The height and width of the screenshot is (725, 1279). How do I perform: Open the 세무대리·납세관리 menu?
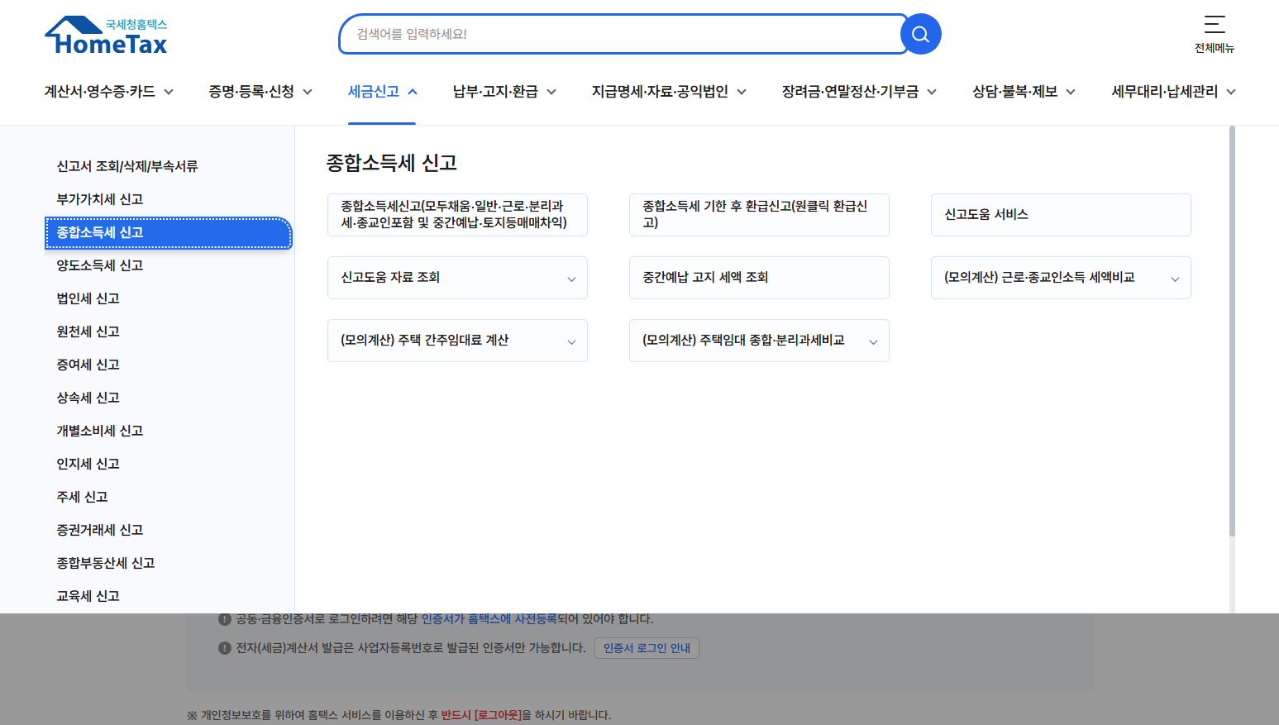coord(1173,92)
